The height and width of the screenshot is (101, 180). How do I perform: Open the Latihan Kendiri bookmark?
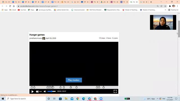[x=62, y=10]
